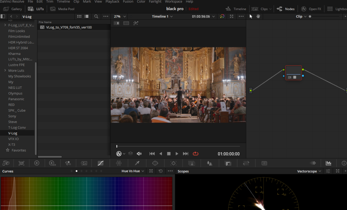Image resolution: width=347 pixels, height=210 pixels.
Task: Click the viewer scrubber playhead
Action: 117,146
